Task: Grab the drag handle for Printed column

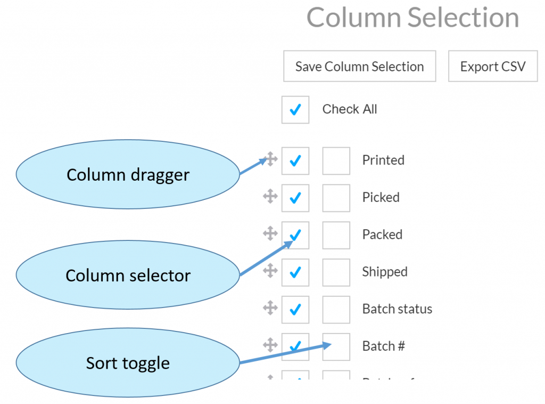Action: pos(270,159)
